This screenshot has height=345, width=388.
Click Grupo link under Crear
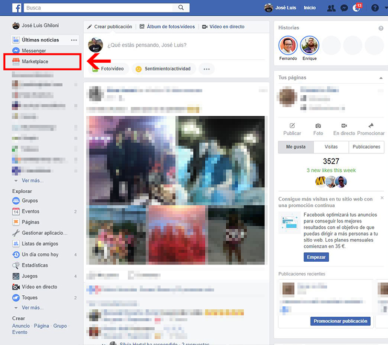[x=60, y=326]
